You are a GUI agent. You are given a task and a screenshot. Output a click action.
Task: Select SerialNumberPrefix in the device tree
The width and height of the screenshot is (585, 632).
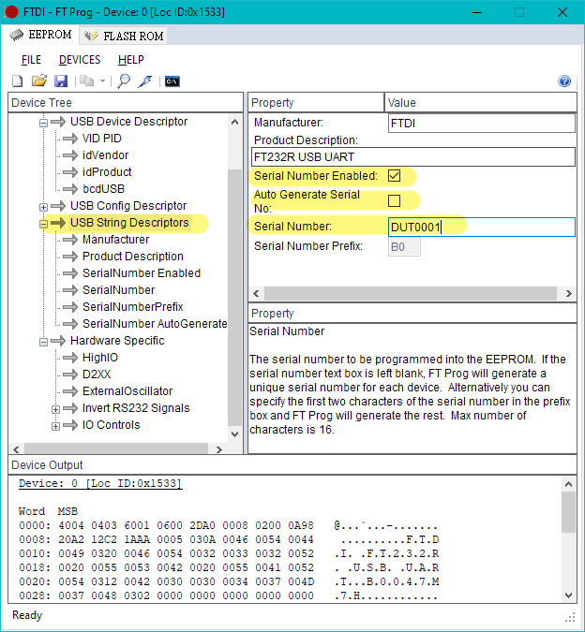point(132,307)
